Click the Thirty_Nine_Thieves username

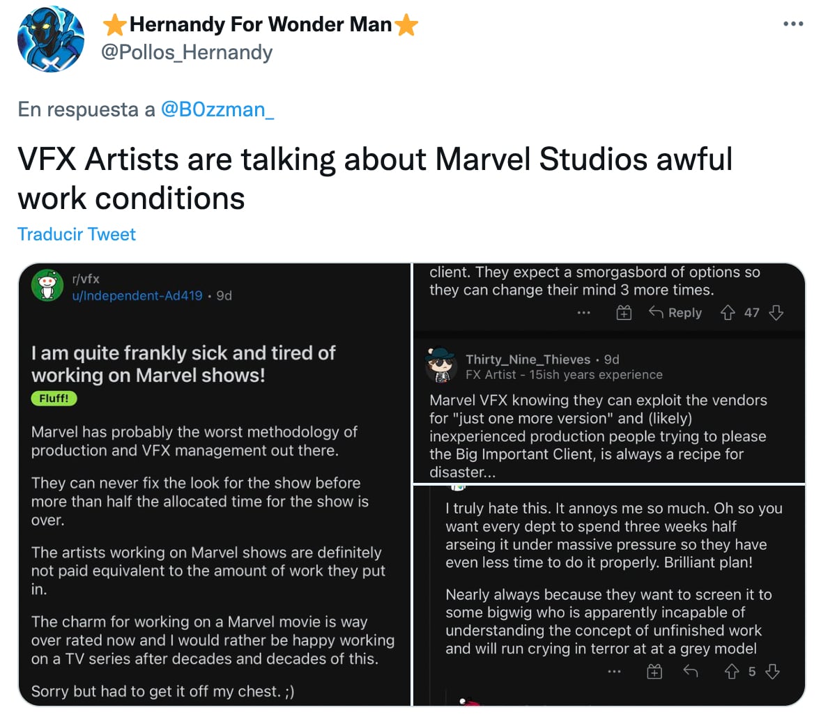click(528, 359)
